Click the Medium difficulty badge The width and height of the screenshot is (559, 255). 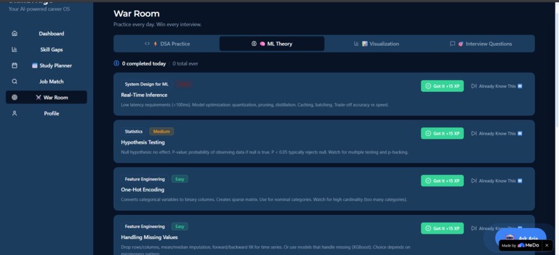pyautogui.click(x=162, y=131)
